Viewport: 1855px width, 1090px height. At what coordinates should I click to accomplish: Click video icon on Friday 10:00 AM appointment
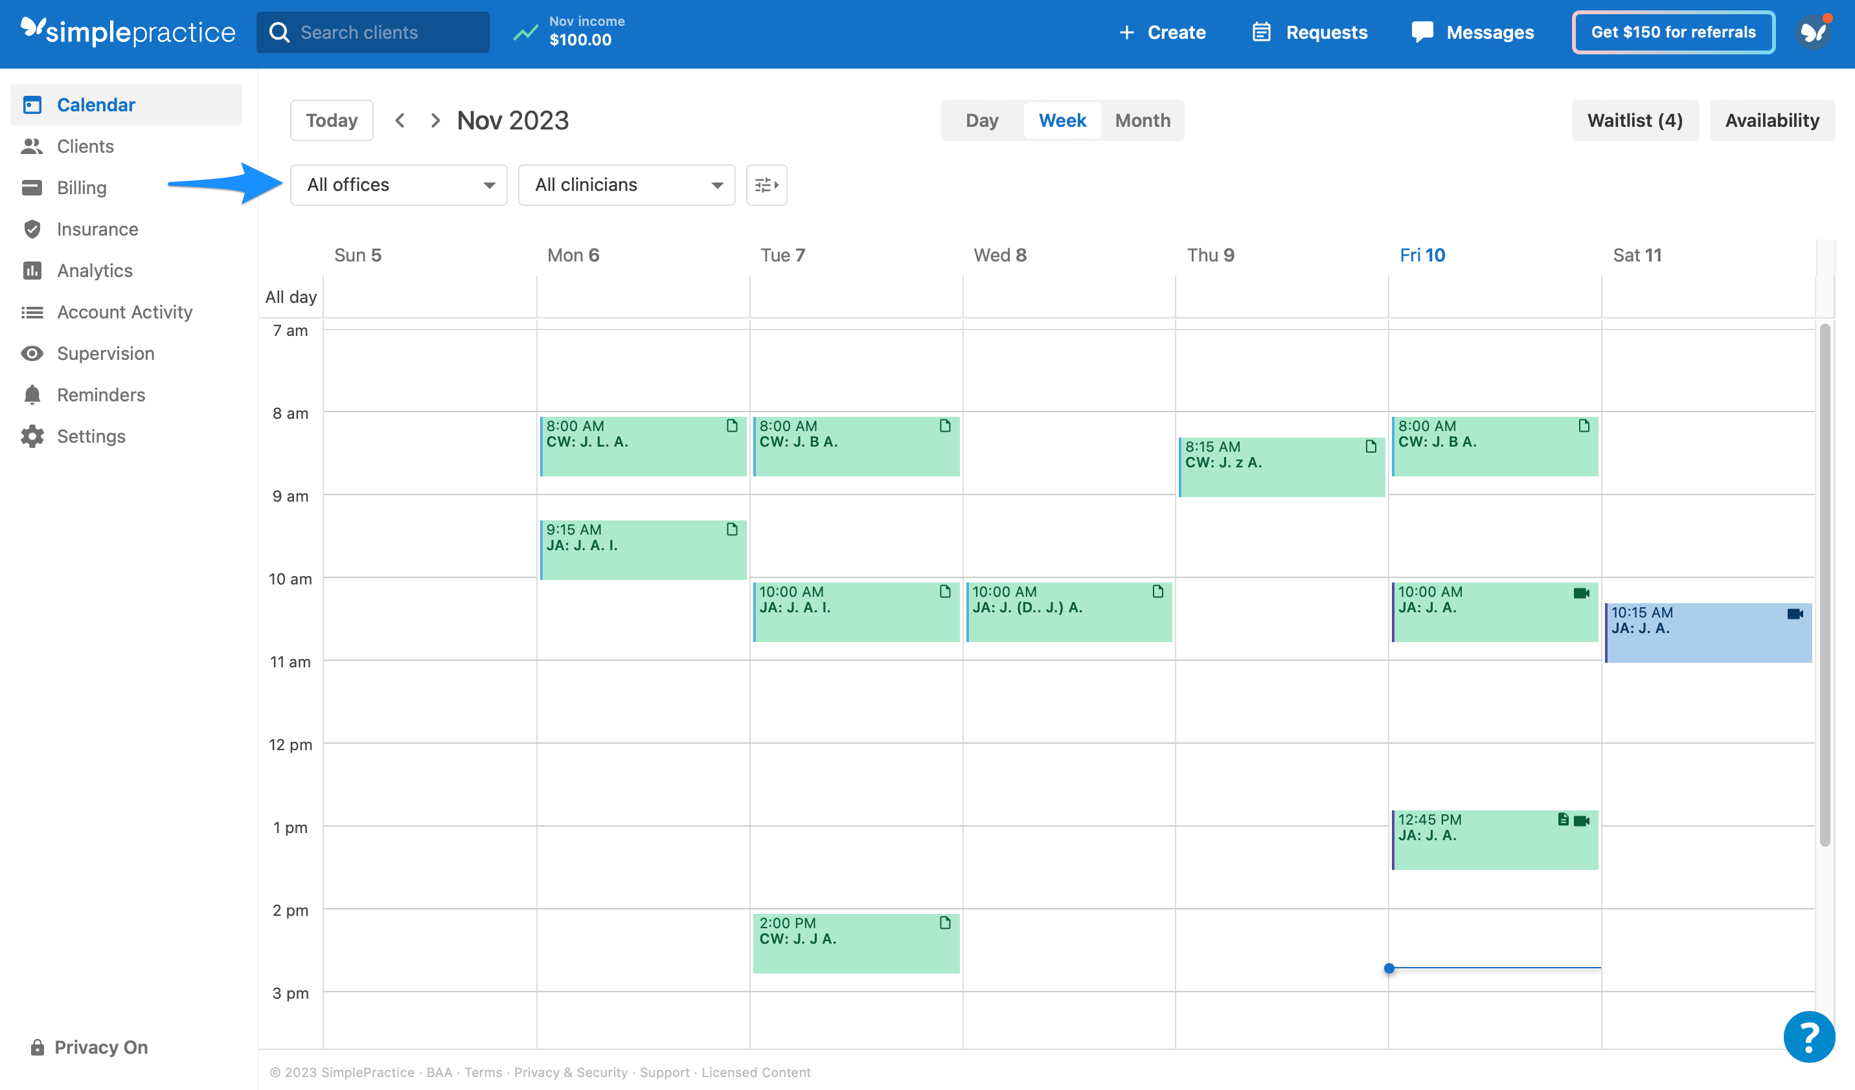(1581, 592)
